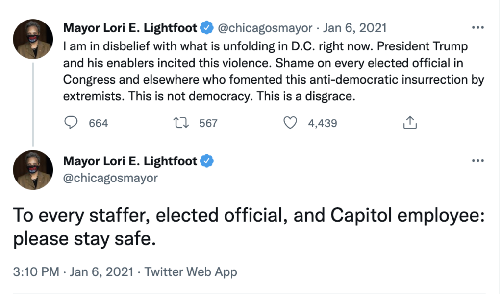Click the 4,439 likes count
502x294 pixels.
tap(322, 123)
